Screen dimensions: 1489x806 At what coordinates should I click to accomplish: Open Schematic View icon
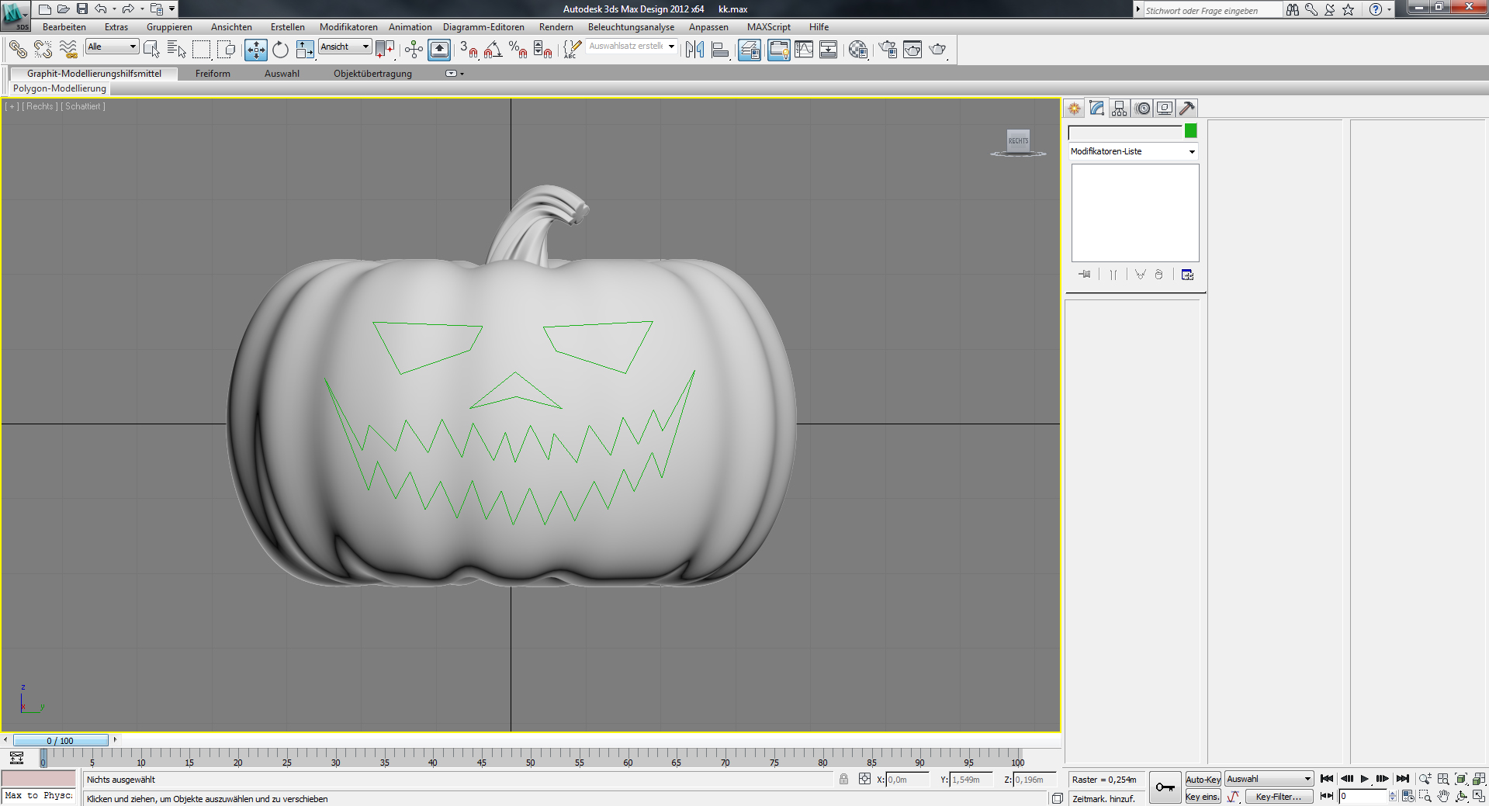(829, 50)
